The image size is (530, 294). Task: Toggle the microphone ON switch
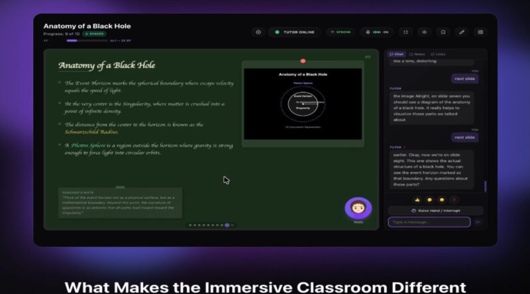click(377, 32)
